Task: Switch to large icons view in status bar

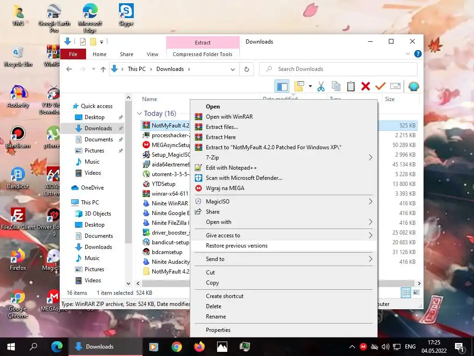Action: (416, 292)
